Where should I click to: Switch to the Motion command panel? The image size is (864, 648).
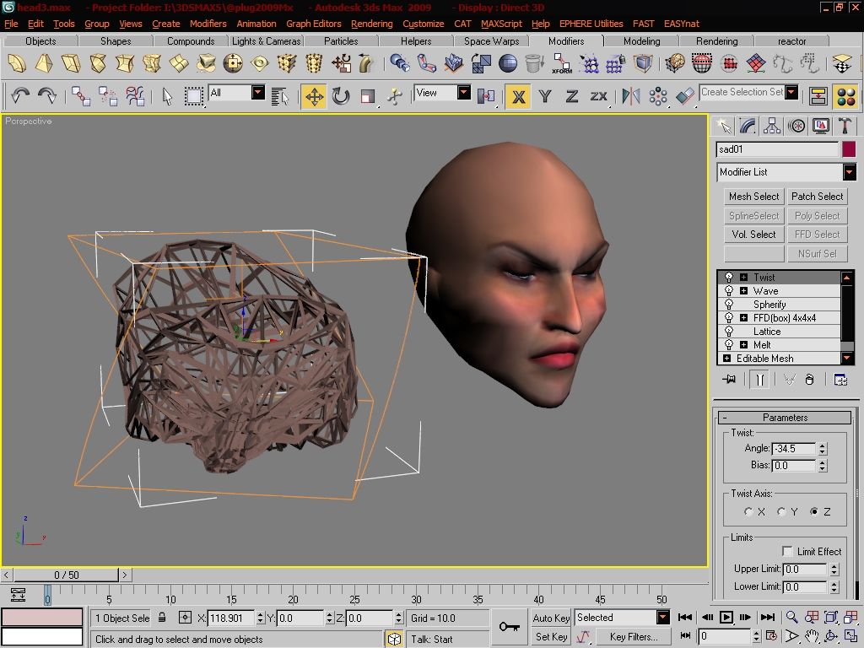coord(796,127)
